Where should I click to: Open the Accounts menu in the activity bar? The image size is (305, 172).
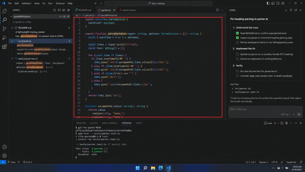(4, 147)
